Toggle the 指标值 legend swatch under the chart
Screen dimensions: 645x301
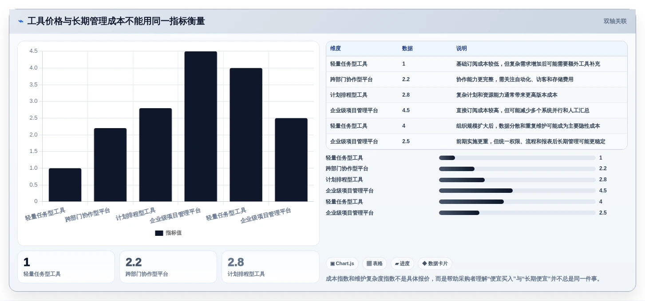coord(159,233)
